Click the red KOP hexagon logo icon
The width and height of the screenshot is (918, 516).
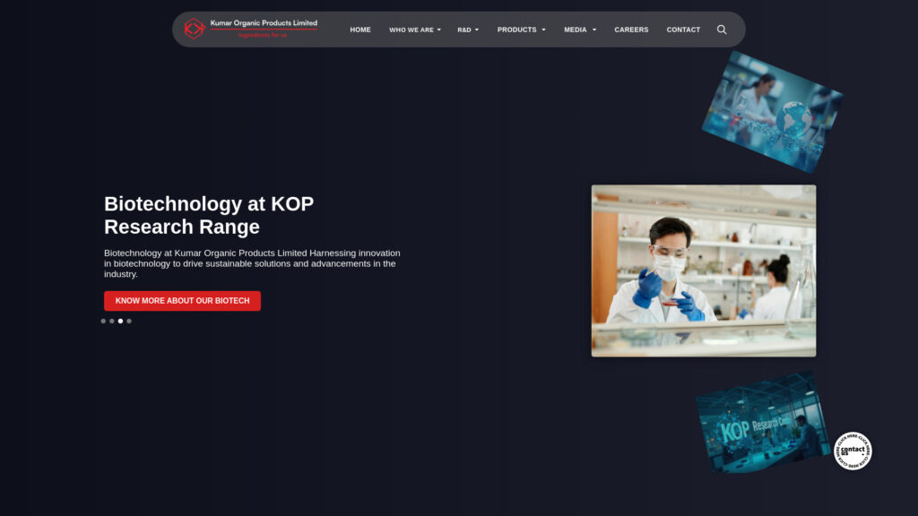tap(195, 28)
